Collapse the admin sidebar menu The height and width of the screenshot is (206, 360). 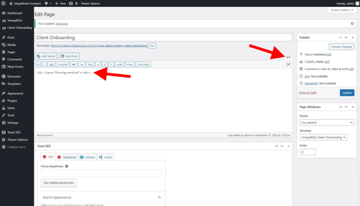pos(16,147)
